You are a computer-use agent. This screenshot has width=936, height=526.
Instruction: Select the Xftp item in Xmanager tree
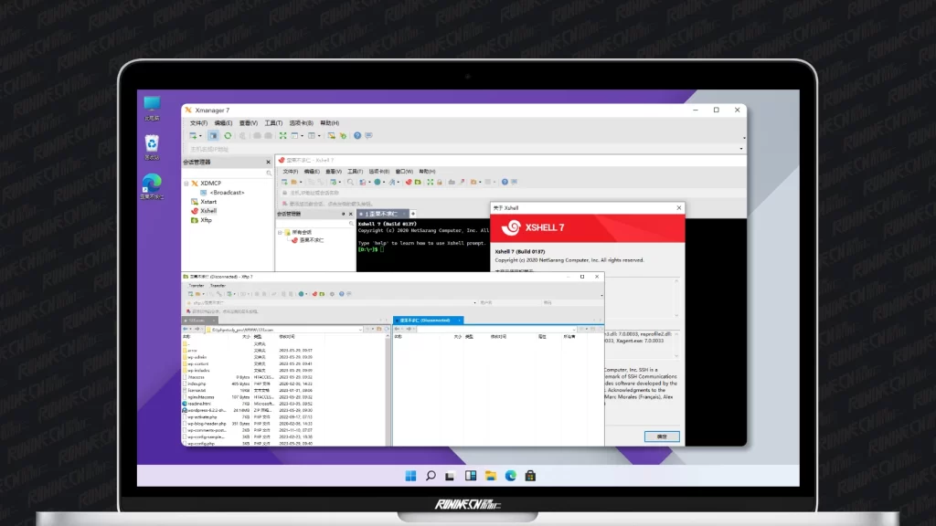[206, 220]
